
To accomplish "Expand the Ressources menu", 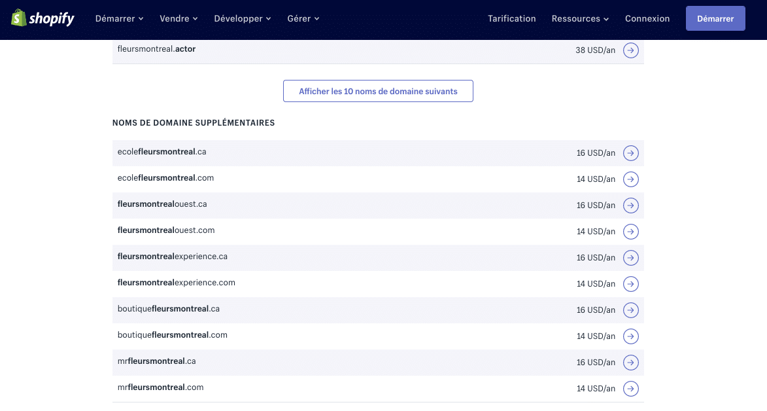I will tap(580, 19).
